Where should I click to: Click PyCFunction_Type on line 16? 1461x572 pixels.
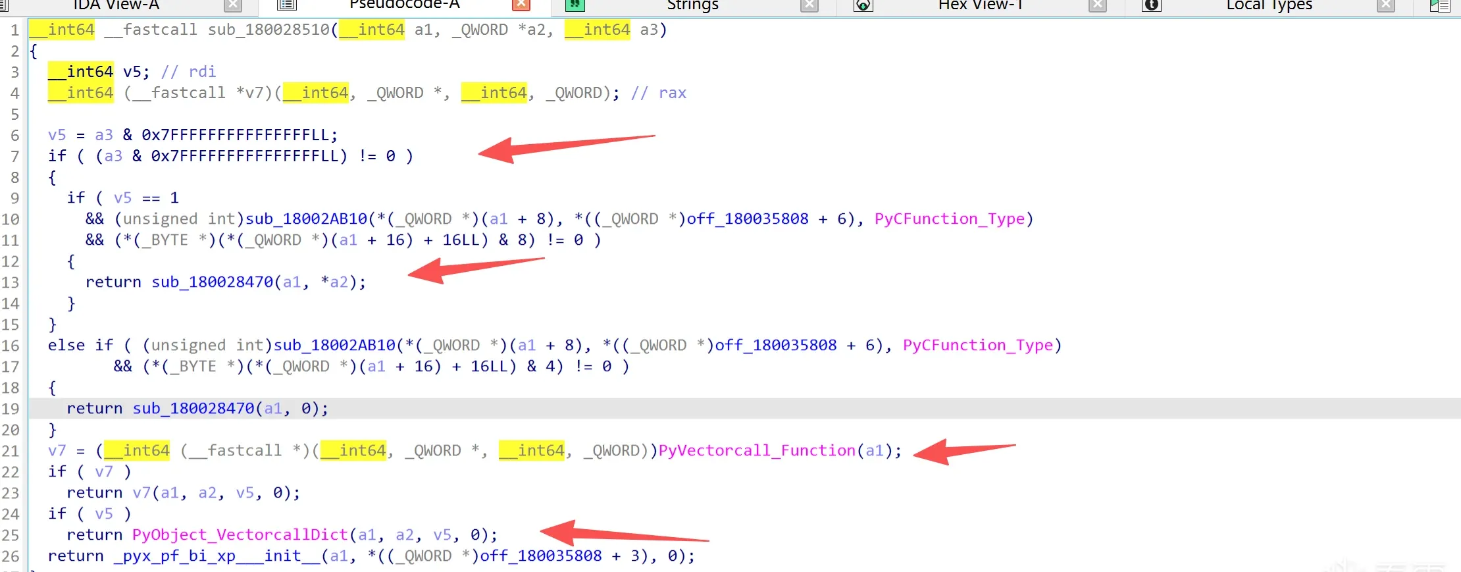point(978,346)
